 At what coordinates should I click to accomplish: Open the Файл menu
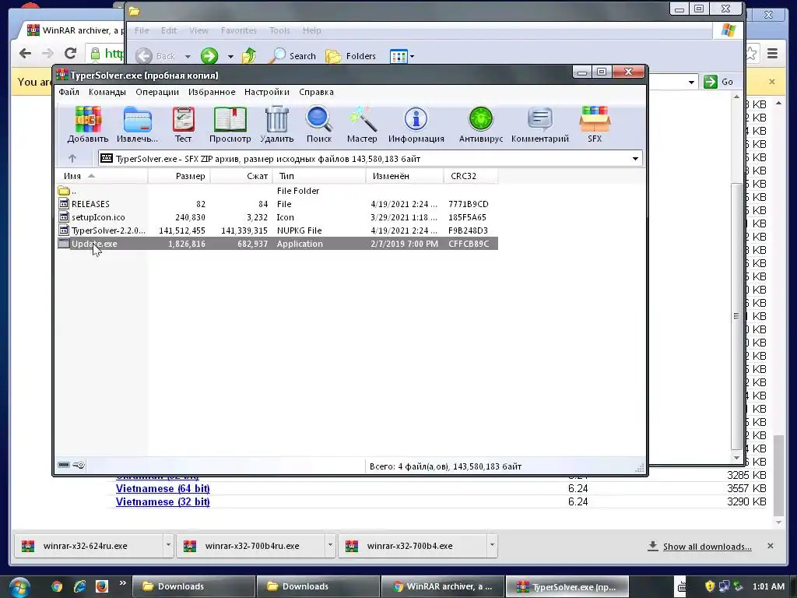(x=68, y=92)
